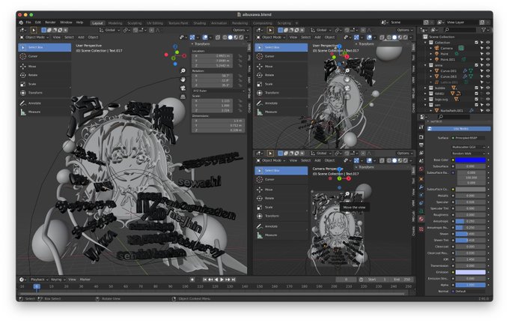509x323 pixels.
Task: Open the Render menu
Action: point(50,22)
